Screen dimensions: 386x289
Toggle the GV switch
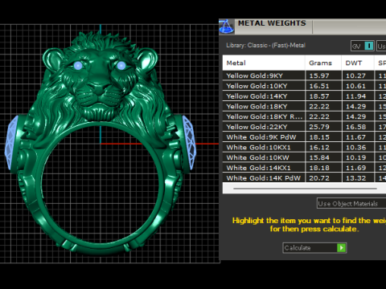pos(363,46)
